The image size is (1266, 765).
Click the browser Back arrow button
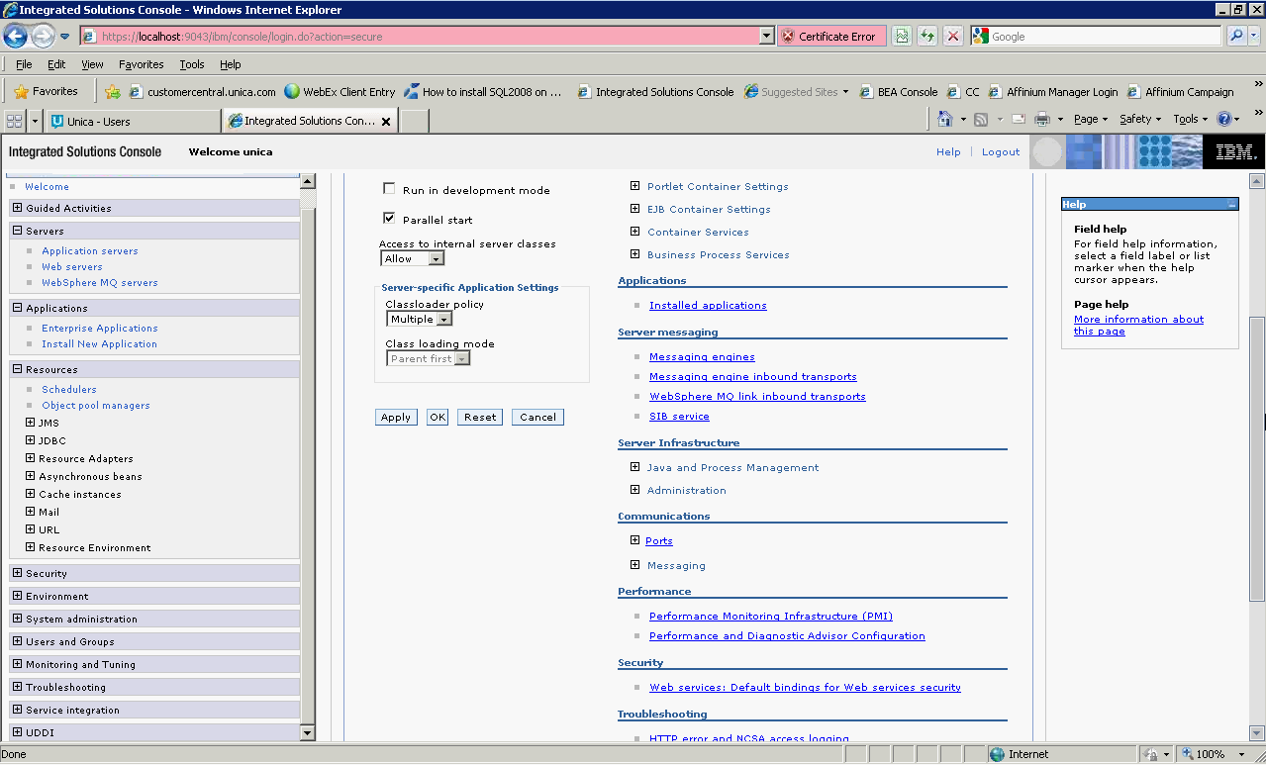pos(15,37)
